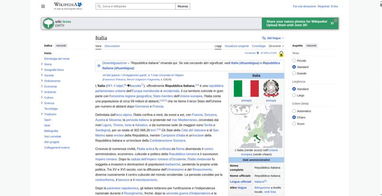
Task: Open the Italian flag image
Action: click(x=246, y=88)
